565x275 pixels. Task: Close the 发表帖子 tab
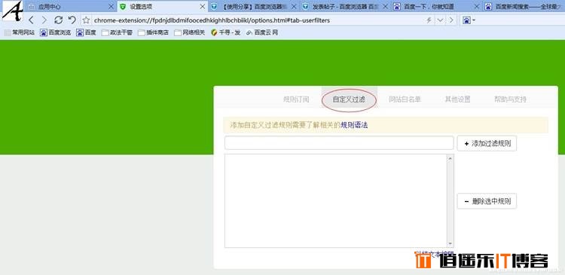385,7
